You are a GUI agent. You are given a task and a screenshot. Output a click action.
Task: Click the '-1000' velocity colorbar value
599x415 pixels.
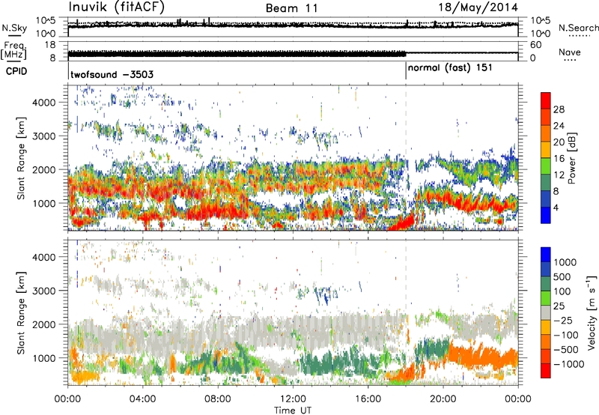click(x=569, y=364)
